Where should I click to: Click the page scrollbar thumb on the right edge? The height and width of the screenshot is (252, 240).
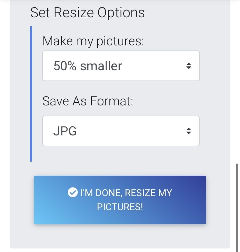(237, 204)
